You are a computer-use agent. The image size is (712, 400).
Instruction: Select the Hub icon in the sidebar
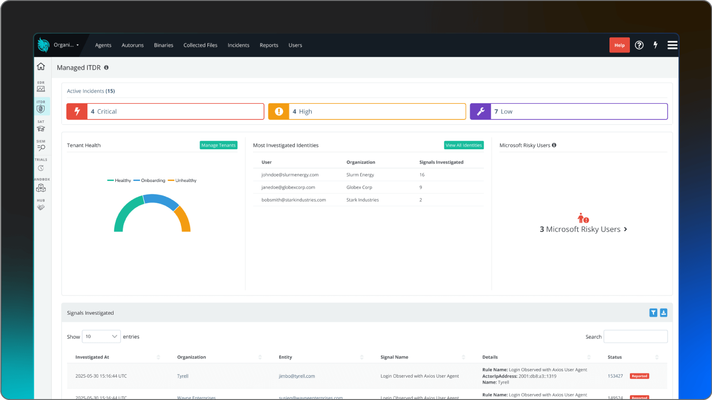click(x=41, y=207)
